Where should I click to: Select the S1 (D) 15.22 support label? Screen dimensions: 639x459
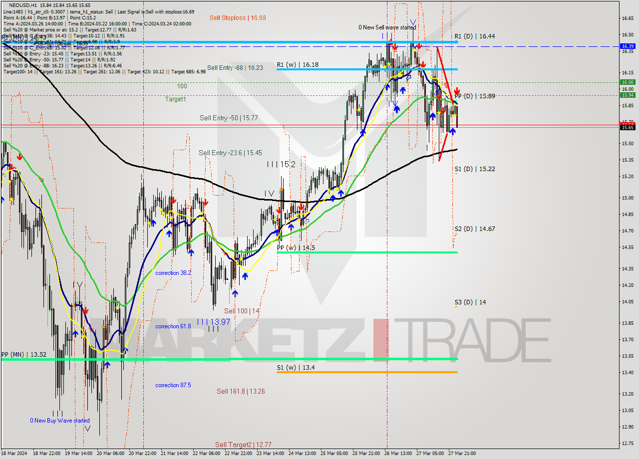point(475,169)
